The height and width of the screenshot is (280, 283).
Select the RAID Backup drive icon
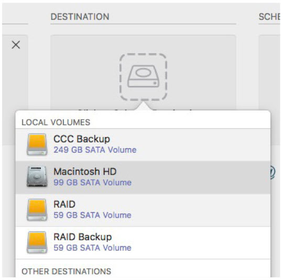coord(37,242)
